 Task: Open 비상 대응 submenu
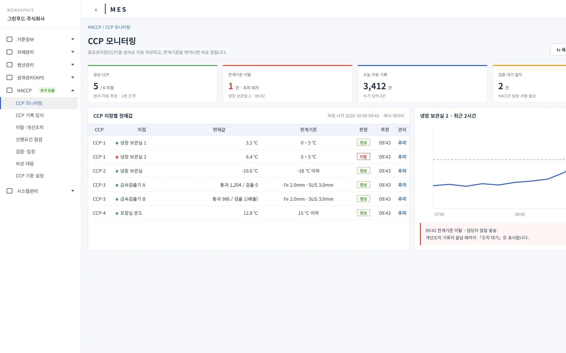(39, 163)
